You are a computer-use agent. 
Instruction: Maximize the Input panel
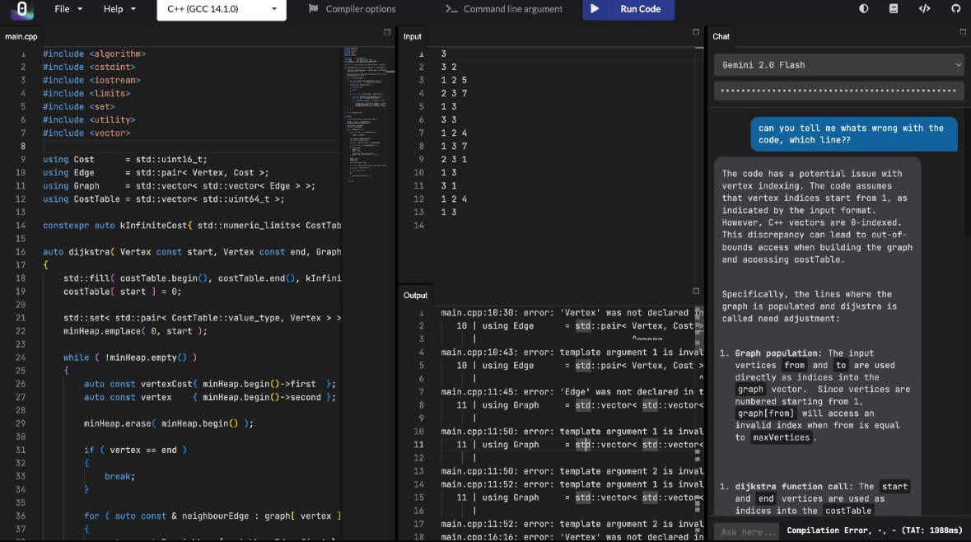pyautogui.click(x=696, y=32)
